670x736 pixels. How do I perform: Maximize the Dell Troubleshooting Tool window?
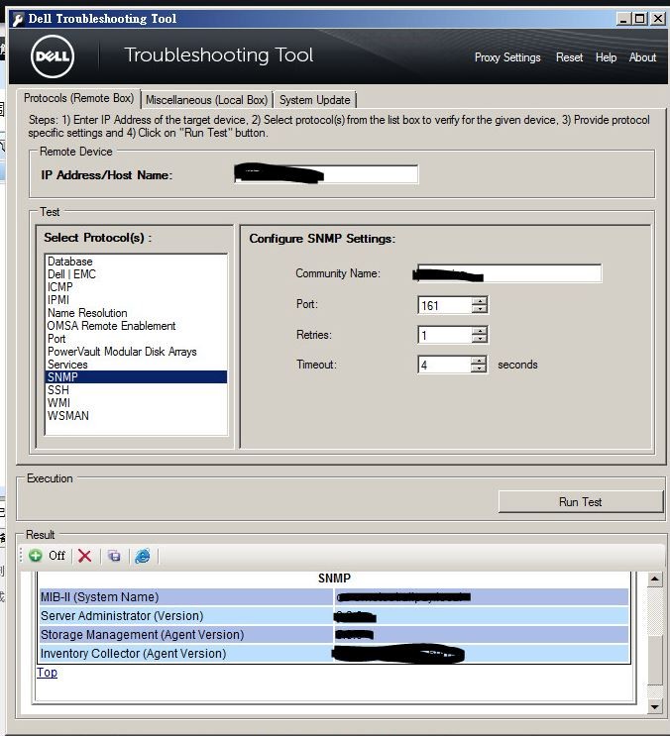pyautogui.click(x=639, y=19)
